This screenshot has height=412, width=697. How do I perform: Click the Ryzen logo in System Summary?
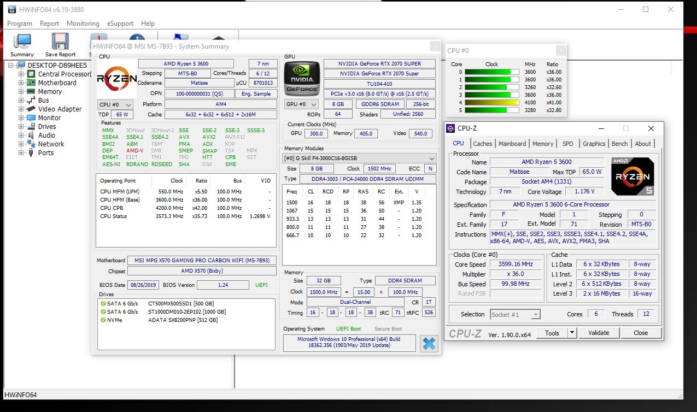pyautogui.click(x=117, y=79)
